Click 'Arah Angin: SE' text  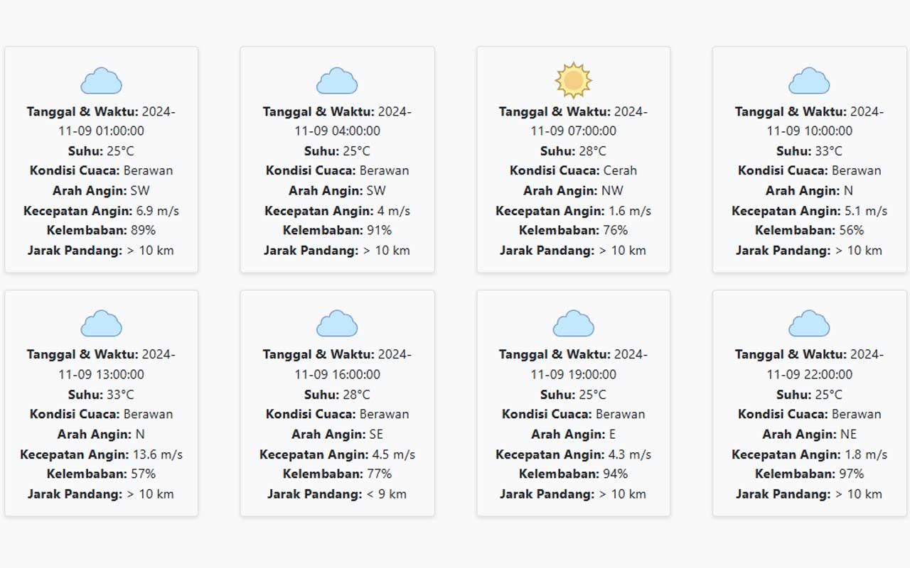coord(337,434)
